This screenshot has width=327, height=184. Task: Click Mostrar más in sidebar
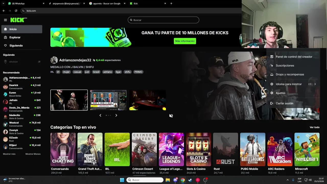(x=9, y=154)
